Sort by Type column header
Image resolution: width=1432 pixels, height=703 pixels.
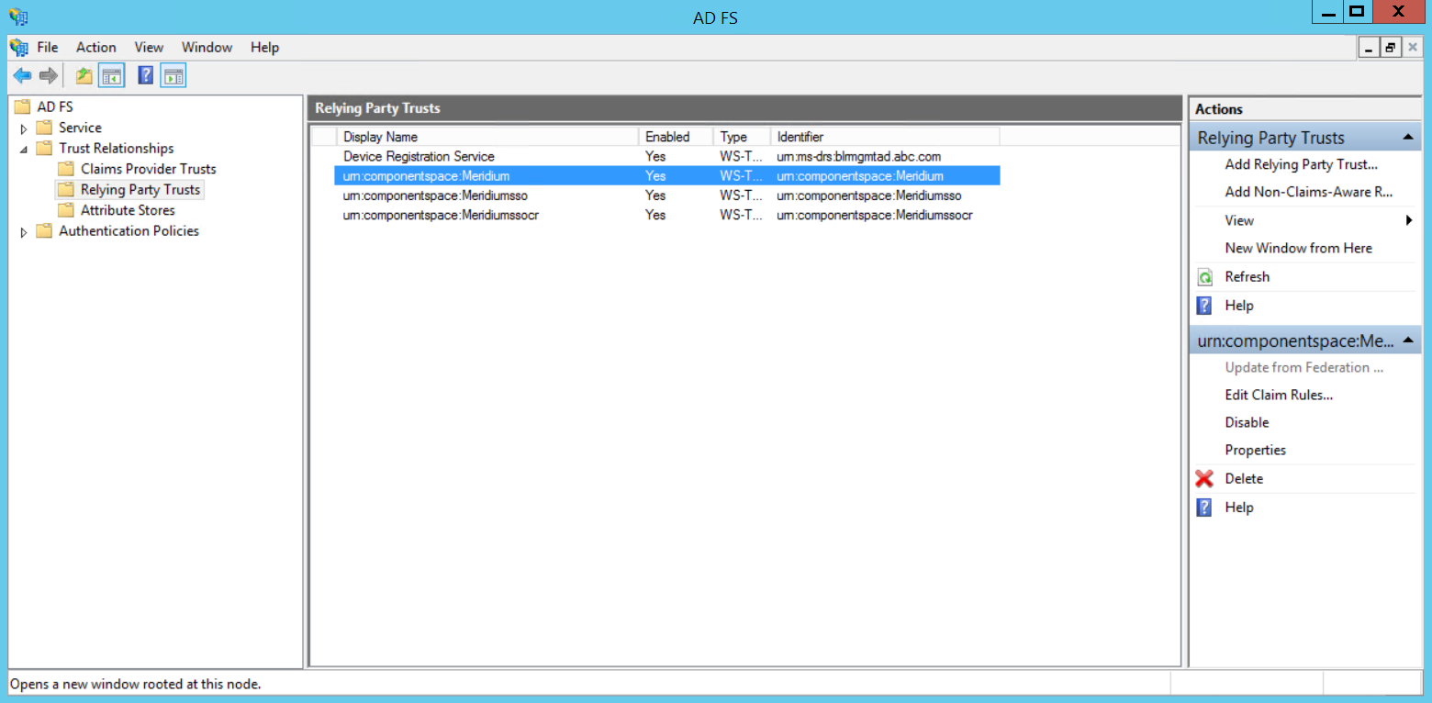point(742,137)
